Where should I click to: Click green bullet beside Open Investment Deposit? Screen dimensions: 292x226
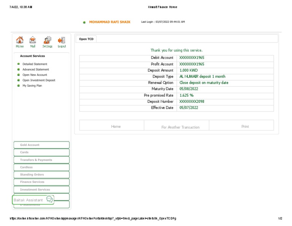point(18,80)
